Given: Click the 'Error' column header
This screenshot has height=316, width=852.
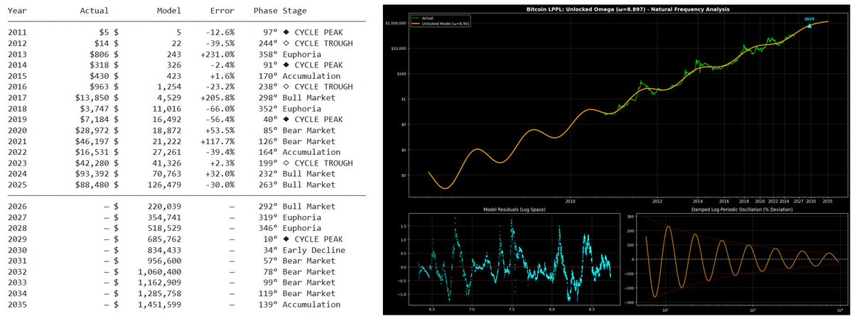Looking at the screenshot, I should [222, 11].
